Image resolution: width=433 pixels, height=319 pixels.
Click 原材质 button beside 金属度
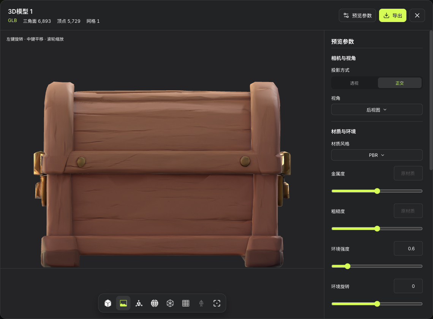408,174
